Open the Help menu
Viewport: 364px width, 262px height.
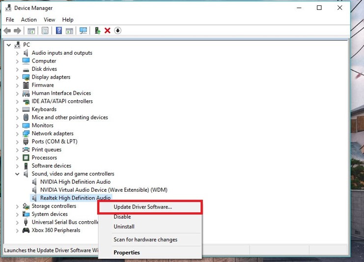pos(68,20)
